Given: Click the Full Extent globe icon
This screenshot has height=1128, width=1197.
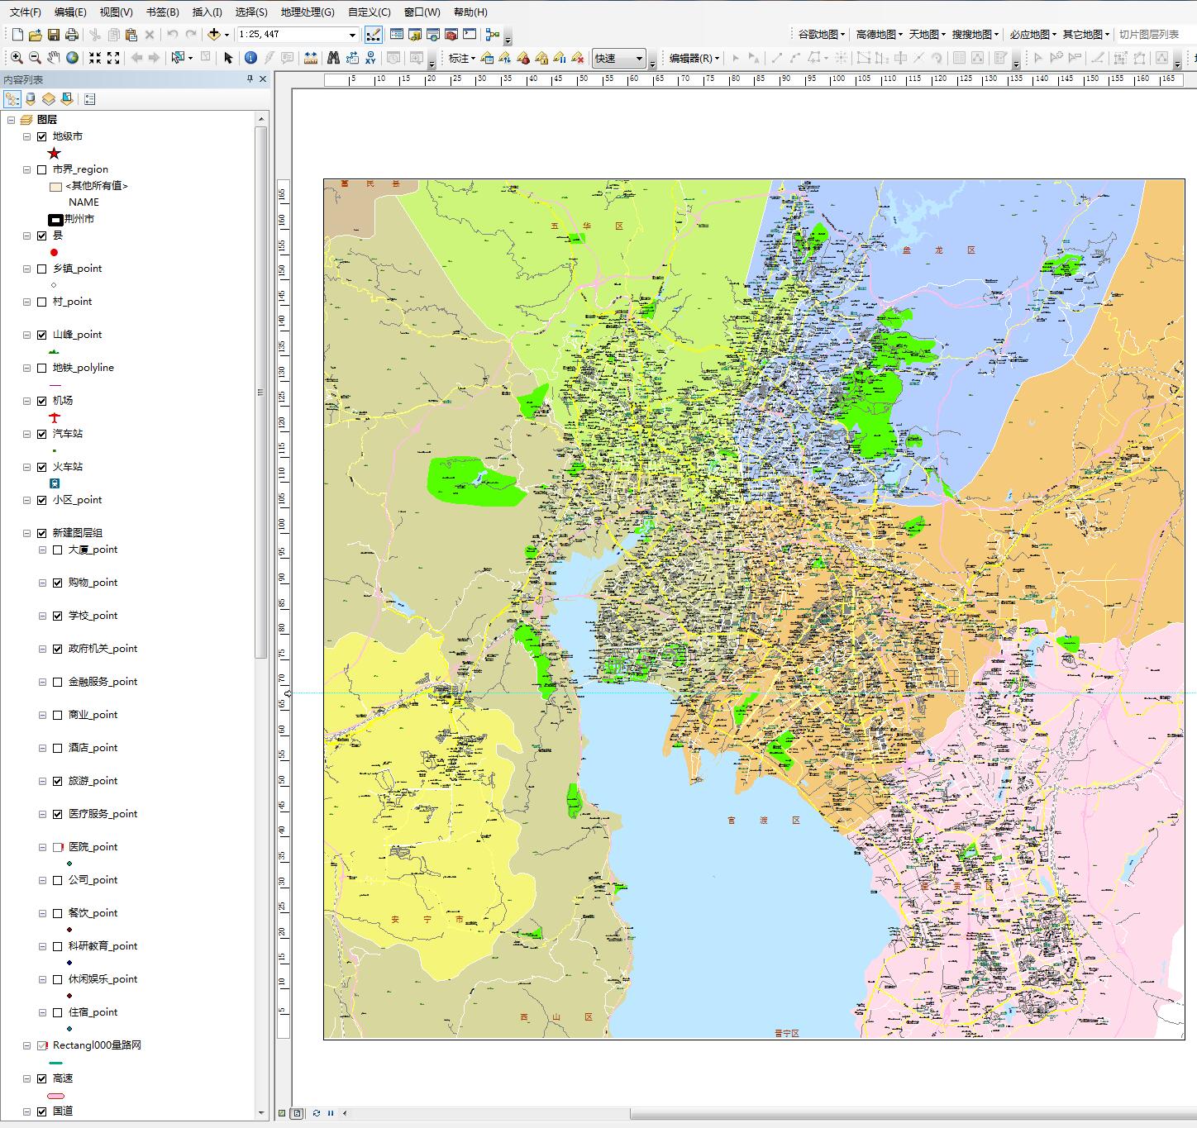Looking at the screenshot, I should [x=73, y=58].
